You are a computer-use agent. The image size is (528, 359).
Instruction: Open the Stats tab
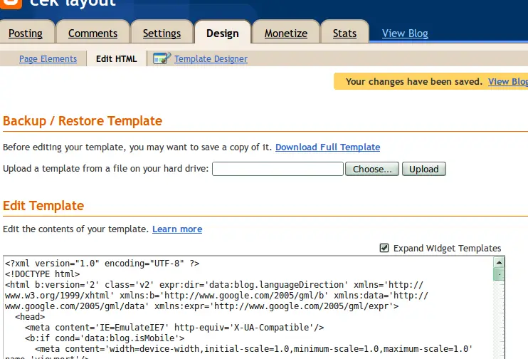[344, 33]
